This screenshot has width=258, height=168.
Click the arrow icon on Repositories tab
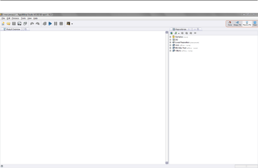click(195, 29)
